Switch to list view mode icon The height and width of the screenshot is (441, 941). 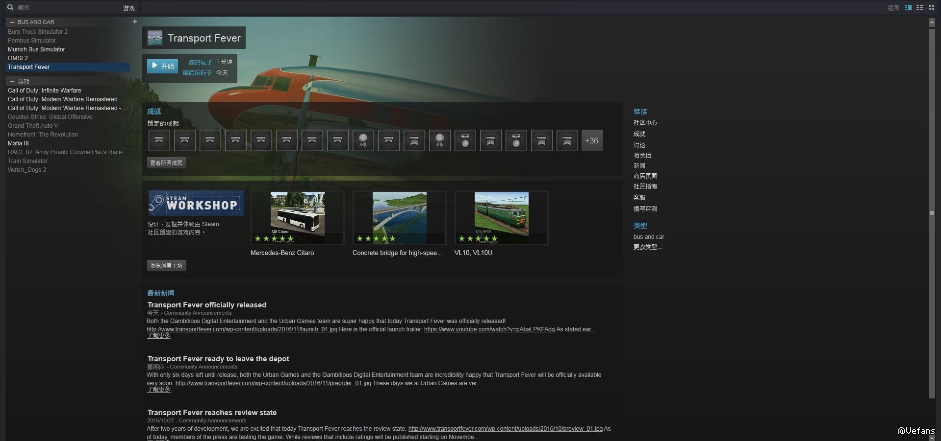920,7
